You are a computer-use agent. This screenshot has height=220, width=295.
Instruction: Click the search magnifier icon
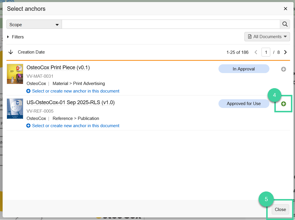tap(285, 24)
